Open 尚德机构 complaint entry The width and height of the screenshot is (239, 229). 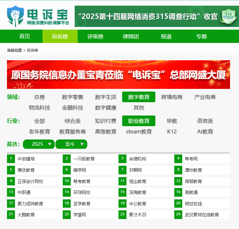point(137,159)
